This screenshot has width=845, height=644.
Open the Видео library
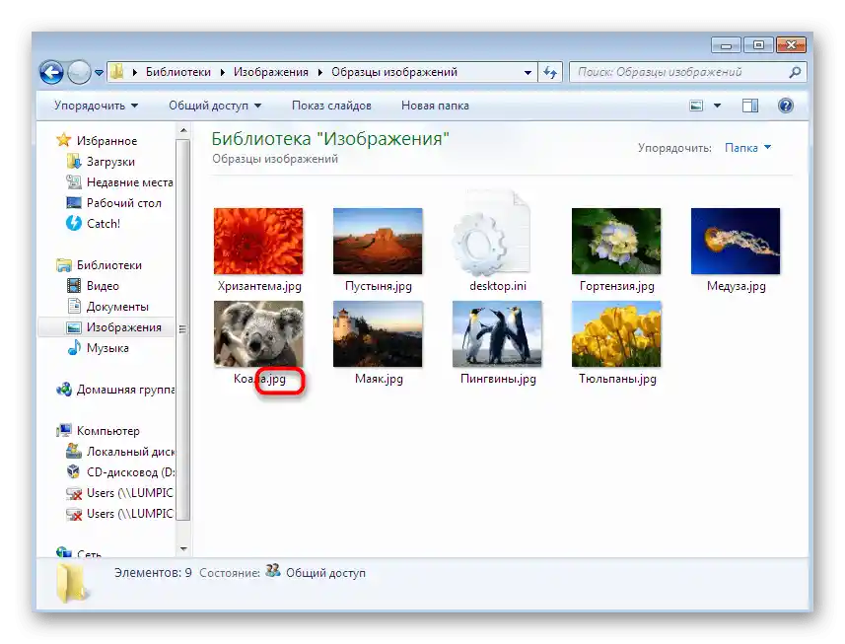point(103,286)
